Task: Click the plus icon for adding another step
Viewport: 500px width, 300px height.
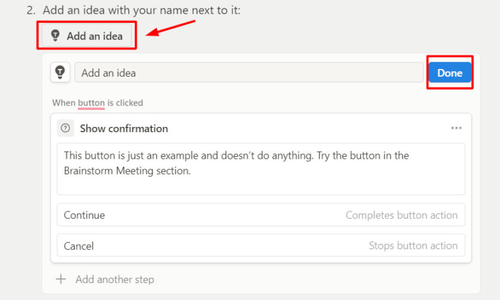Action: pyautogui.click(x=61, y=279)
